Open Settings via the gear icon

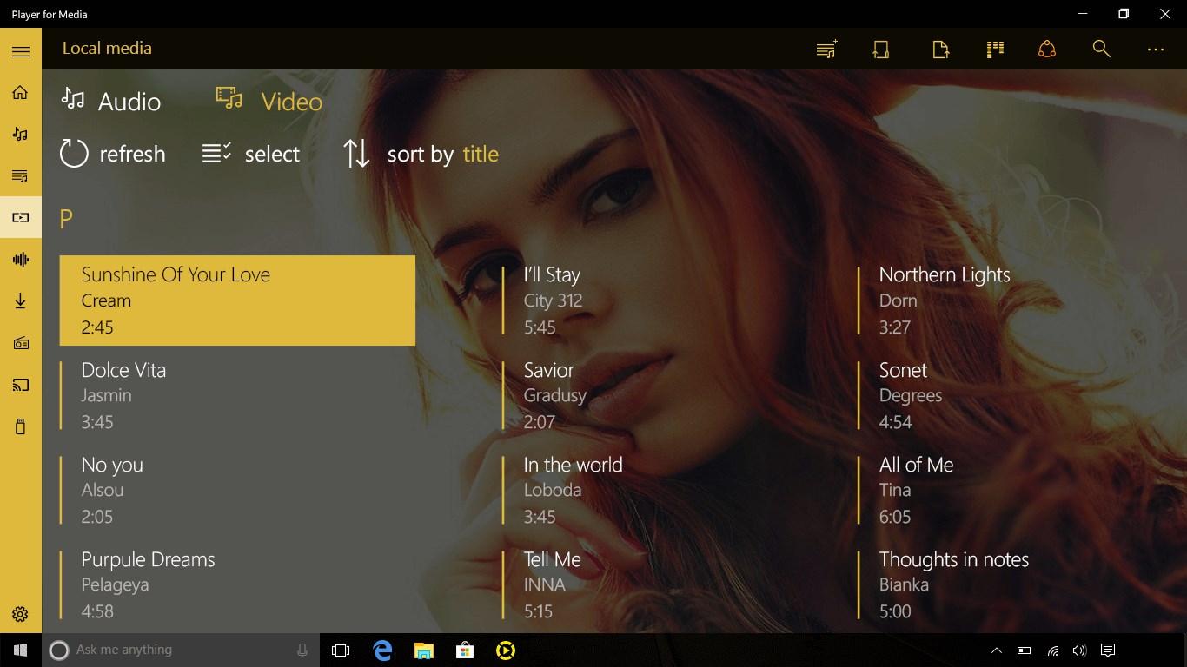pos(20,613)
